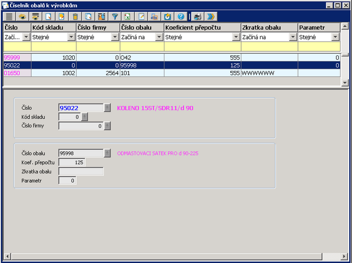
Task: Click the trash can delete icon
Action: pyautogui.click(x=75, y=16)
